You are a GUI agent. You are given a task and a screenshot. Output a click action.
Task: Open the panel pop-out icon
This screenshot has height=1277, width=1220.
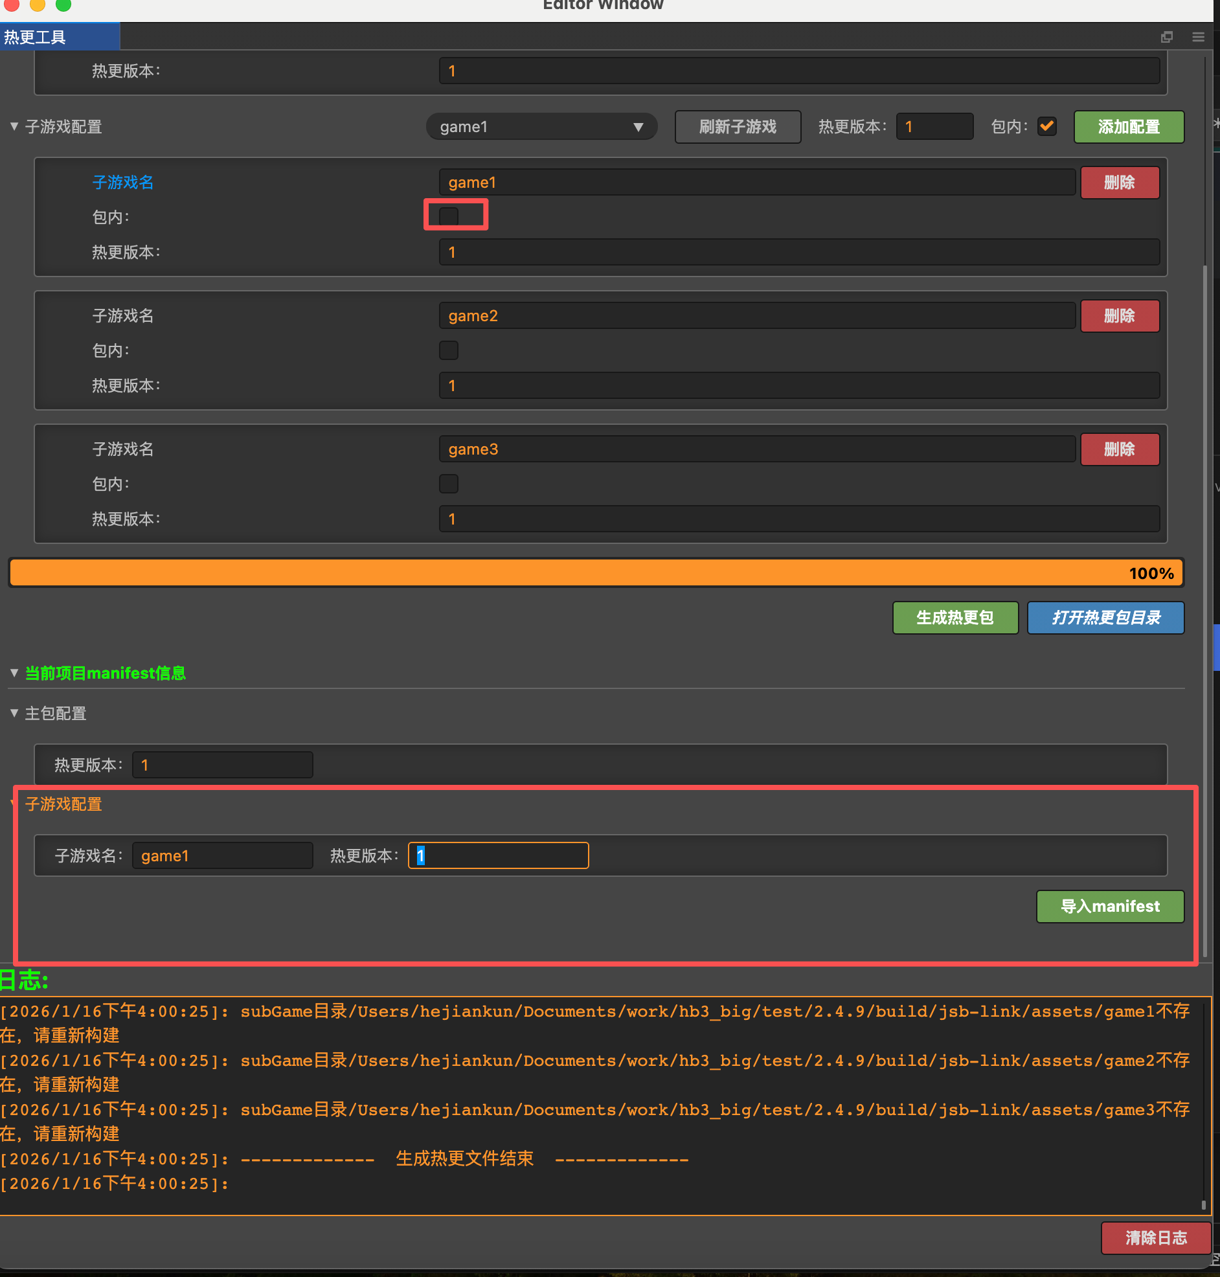[1167, 37]
